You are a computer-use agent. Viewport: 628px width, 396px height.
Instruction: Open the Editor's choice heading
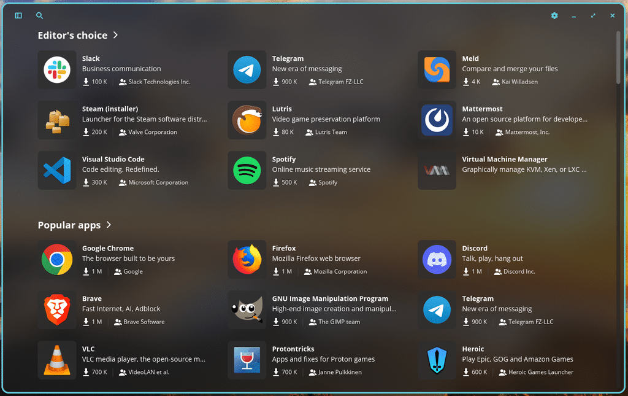[x=72, y=35]
